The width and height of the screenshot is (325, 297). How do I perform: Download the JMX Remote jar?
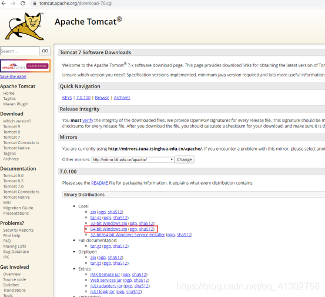pyautogui.click(x=105, y=275)
